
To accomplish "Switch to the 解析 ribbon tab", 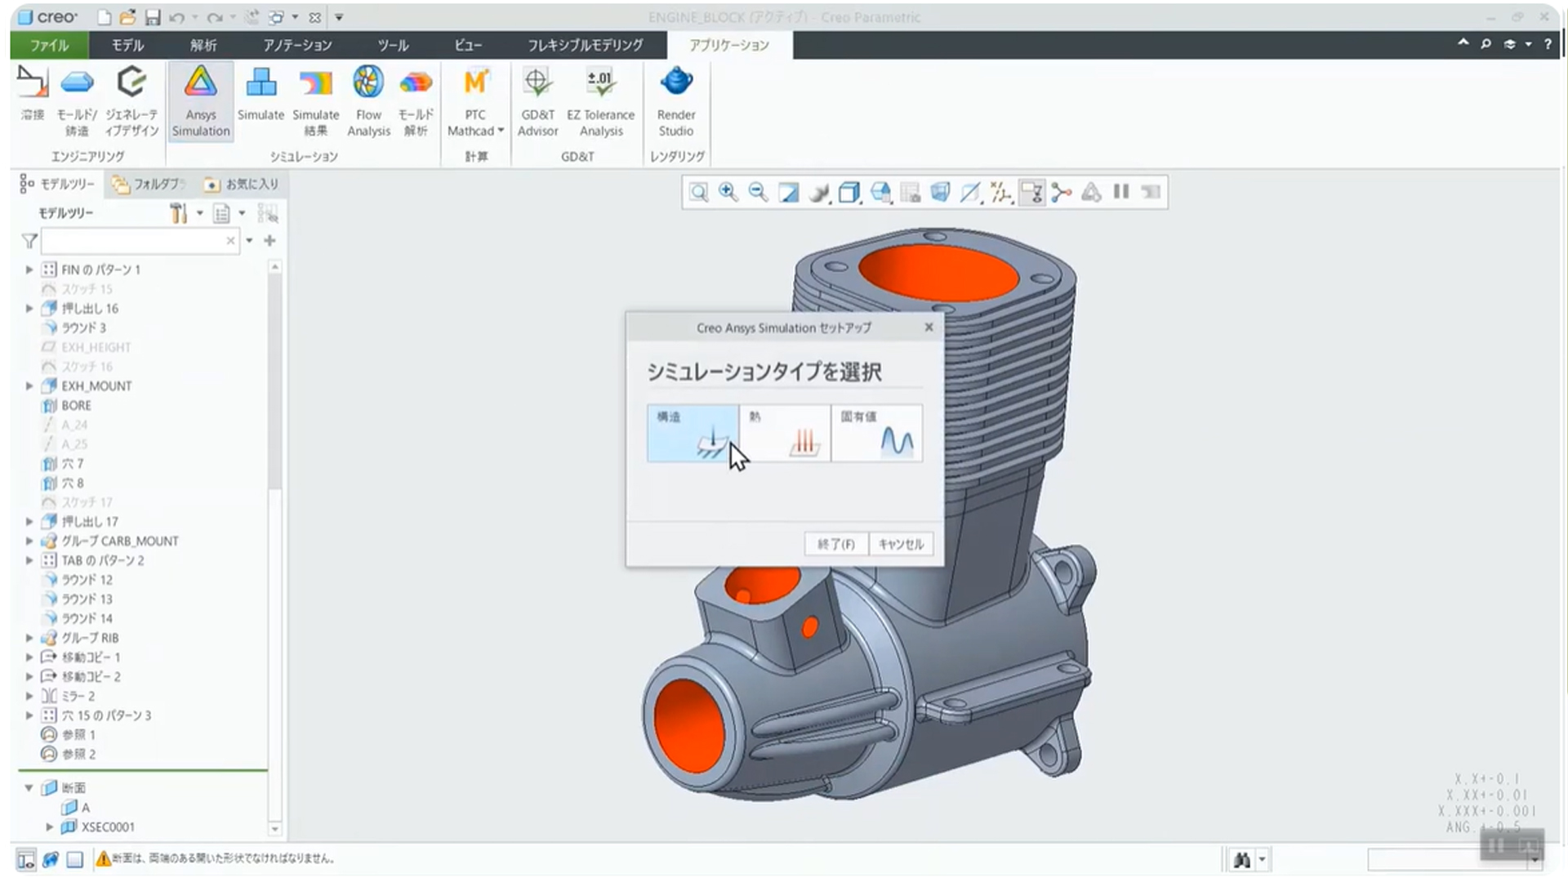I will [x=203, y=45].
